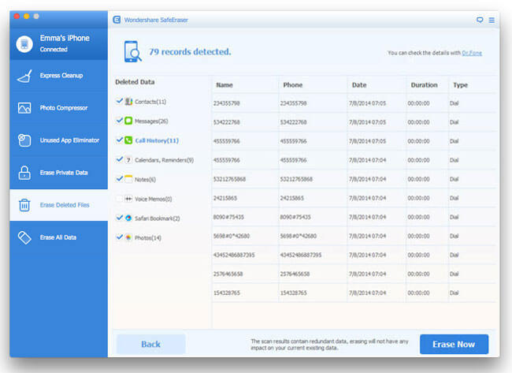Click the Photo Compressor picture icon
Viewport: 512px width, 373px height.
pyautogui.click(x=24, y=108)
